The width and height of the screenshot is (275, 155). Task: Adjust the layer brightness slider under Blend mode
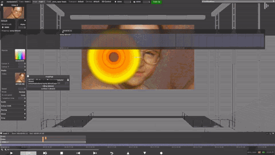pos(7,27)
